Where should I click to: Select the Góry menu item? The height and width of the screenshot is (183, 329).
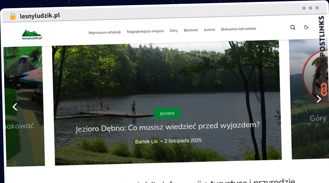pos(174,31)
